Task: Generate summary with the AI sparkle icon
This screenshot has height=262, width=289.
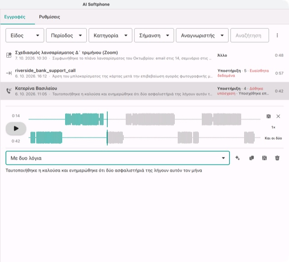Action: (238, 158)
